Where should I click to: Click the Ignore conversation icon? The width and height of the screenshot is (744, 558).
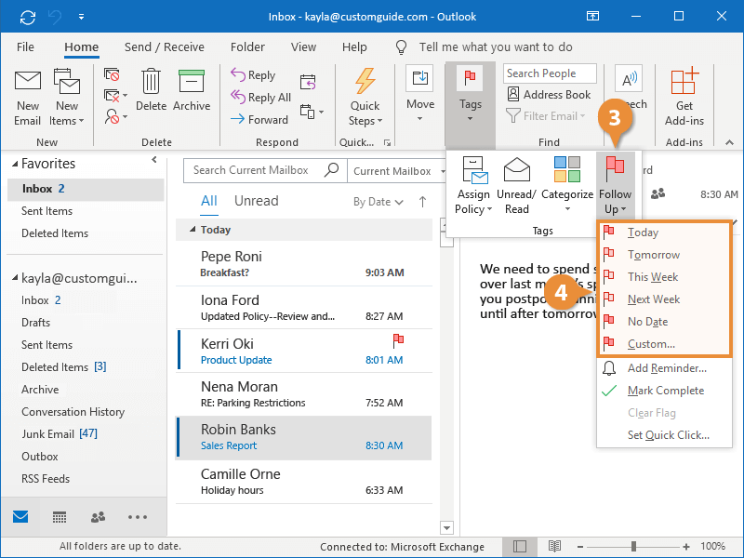pyautogui.click(x=112, y=74)
